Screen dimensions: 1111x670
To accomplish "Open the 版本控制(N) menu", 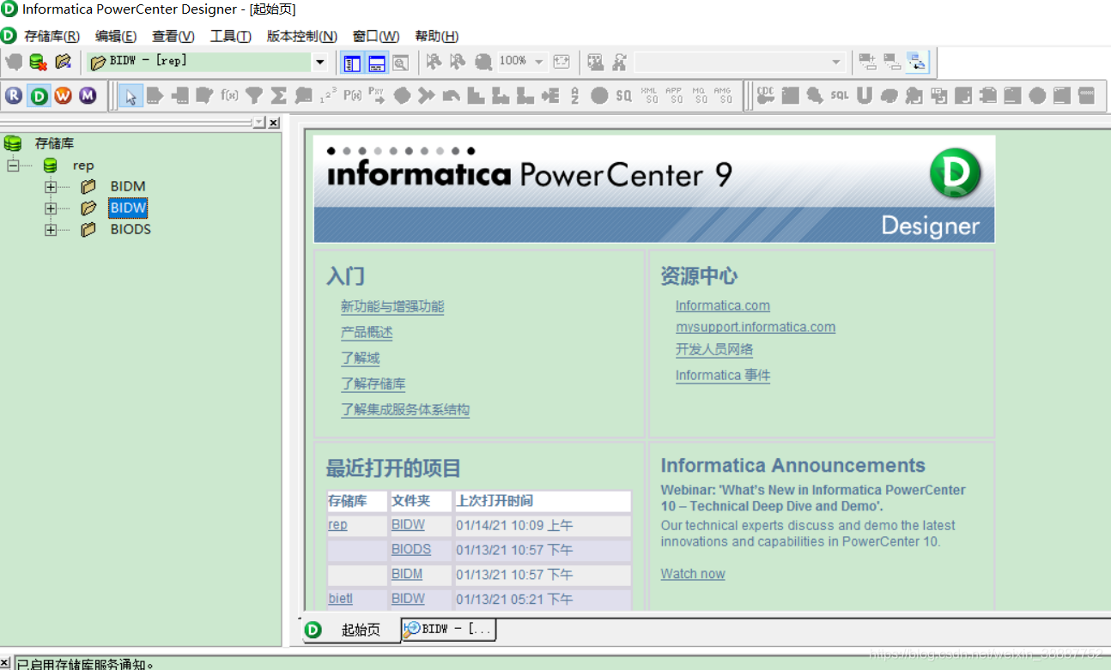I will pos(302,36).
